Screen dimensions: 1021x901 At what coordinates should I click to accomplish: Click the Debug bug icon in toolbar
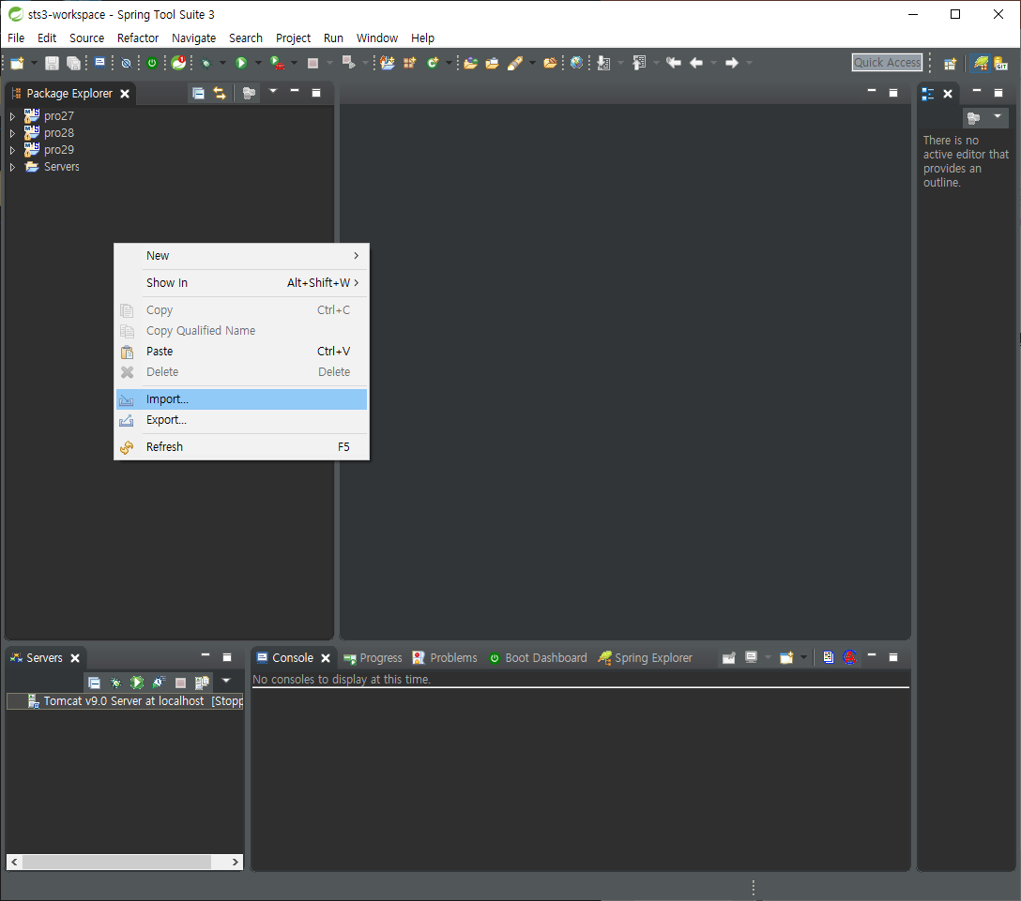tap(206, 63)
